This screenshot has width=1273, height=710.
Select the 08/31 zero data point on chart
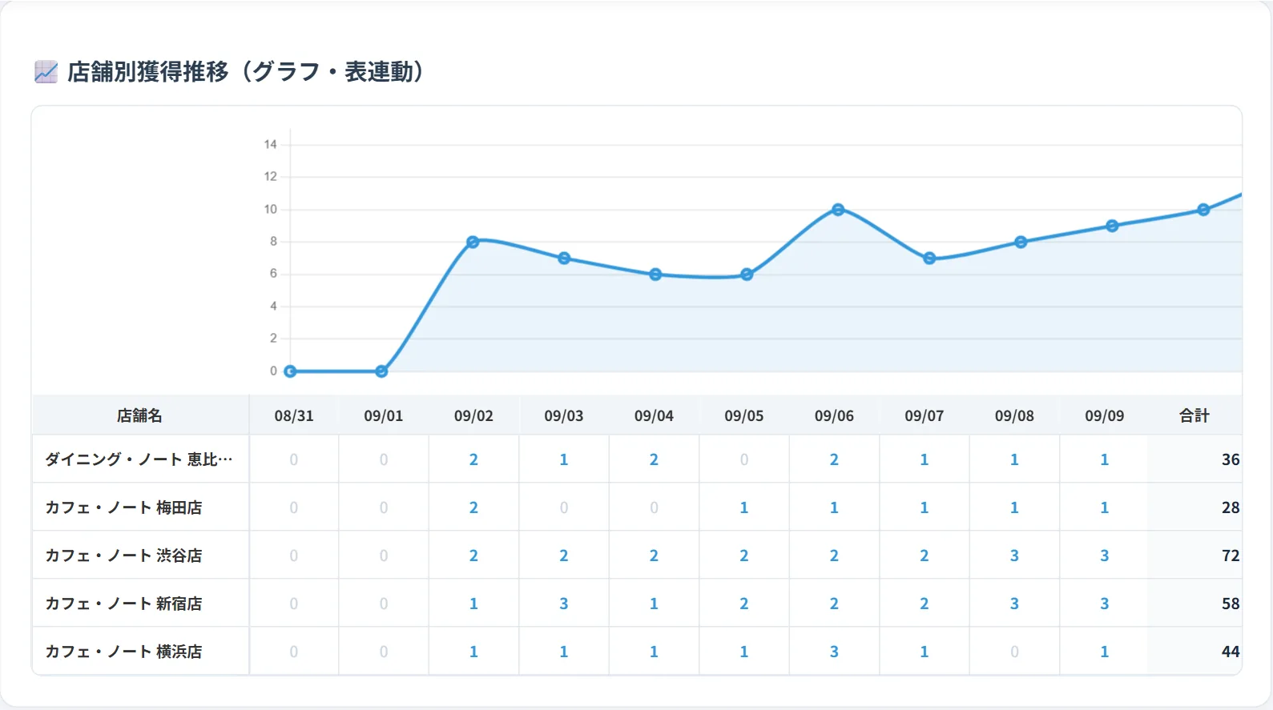point(290,371)
